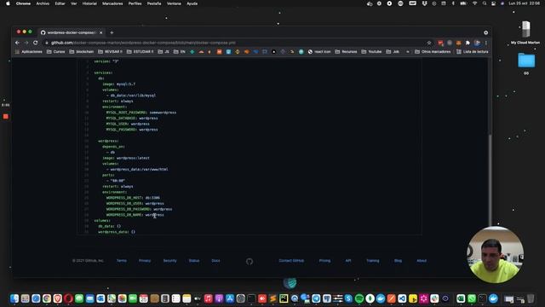Screen dimensions: 545x307
Task: Open the Training footer link
Action: [373, 261]
